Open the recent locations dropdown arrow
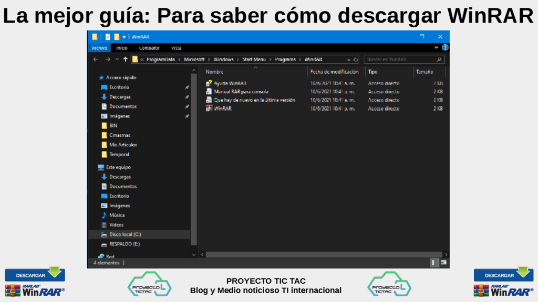Viewport: 538px width, 302px height. [x=117, y=59]
